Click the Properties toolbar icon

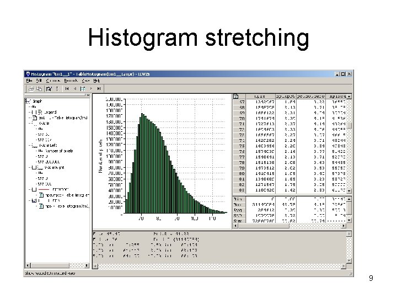[x=49, y=89]
